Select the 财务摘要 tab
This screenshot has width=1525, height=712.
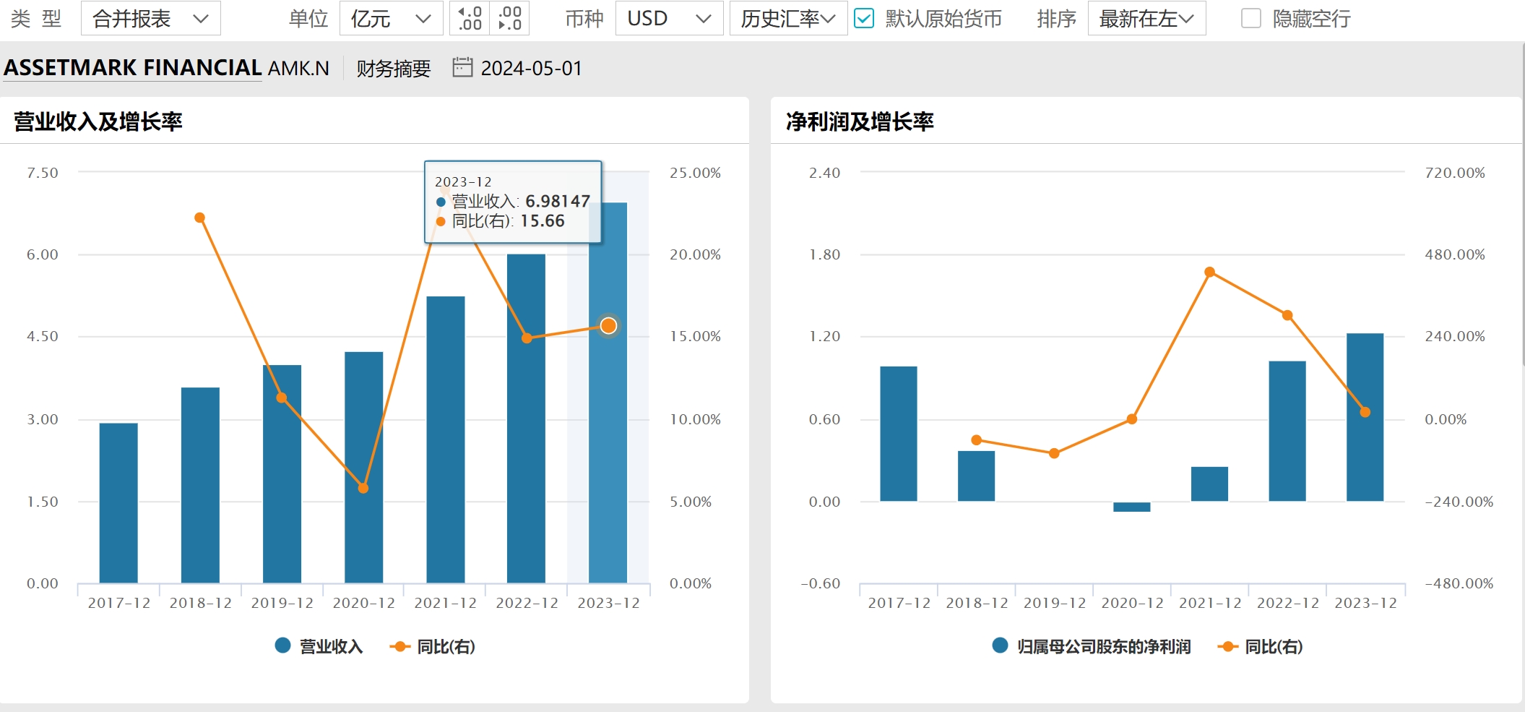coord(393,68)
